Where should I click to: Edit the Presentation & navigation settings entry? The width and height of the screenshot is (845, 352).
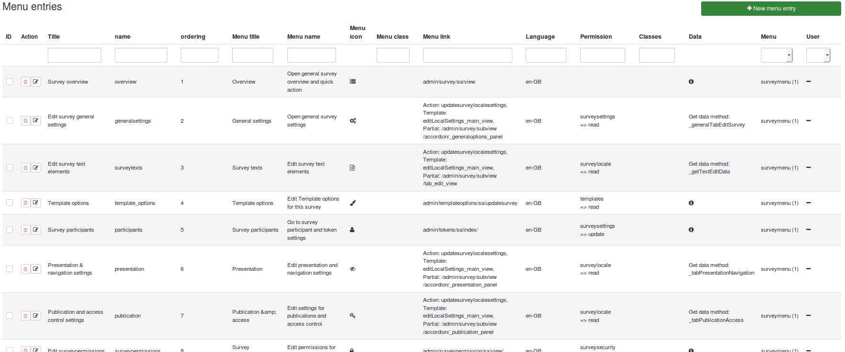click(36, 269)
